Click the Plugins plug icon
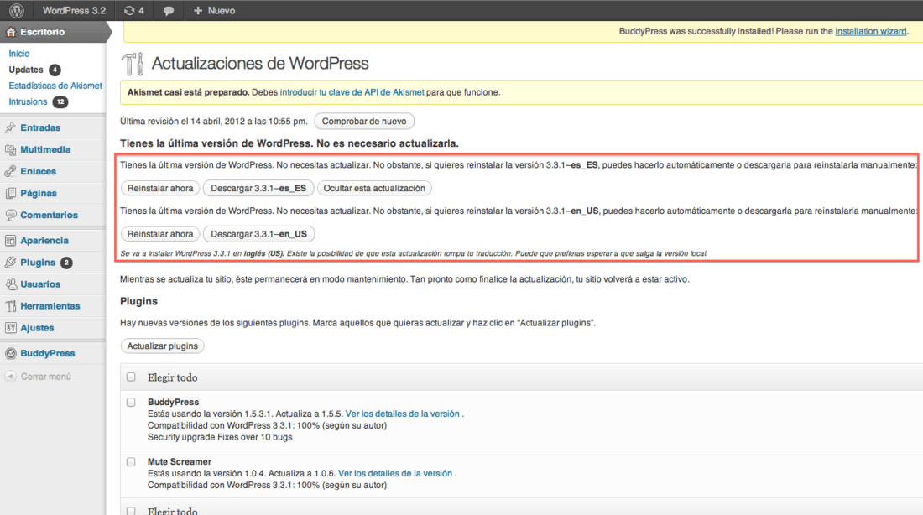Screen dimensions: 923x515 pyautogui.click(x=11, y=263)
